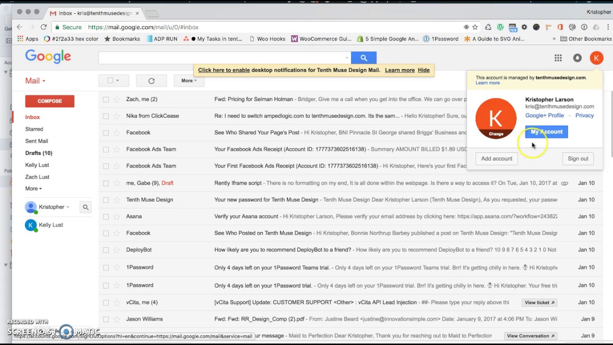Click the My Account button

point(546,132)
